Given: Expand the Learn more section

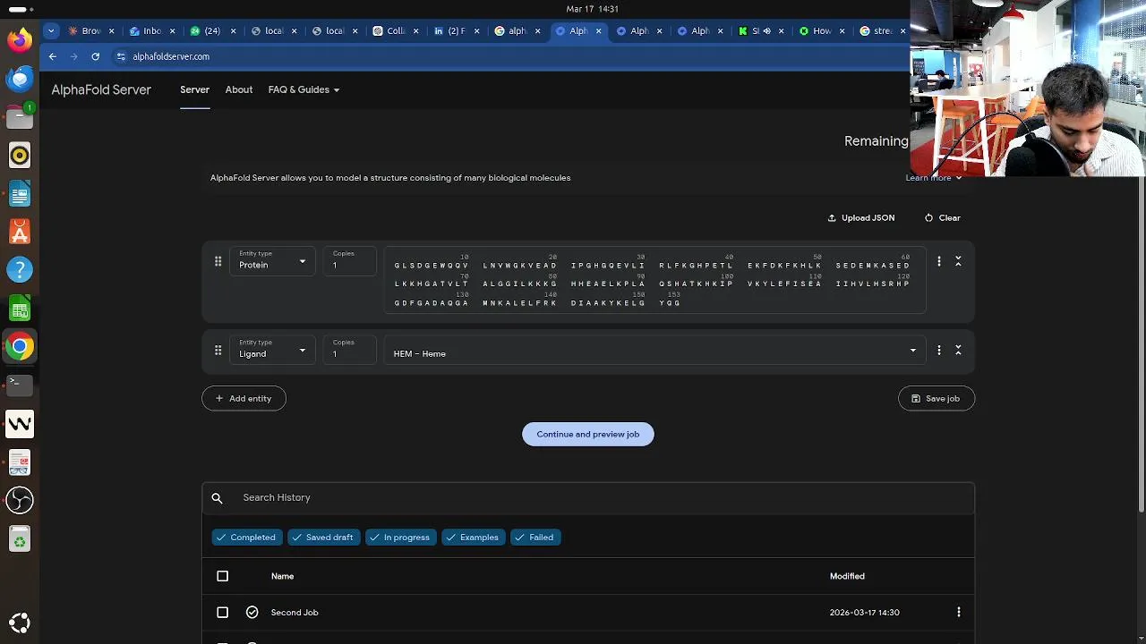Looking at the screenshot, I should [x=933, y=178].
